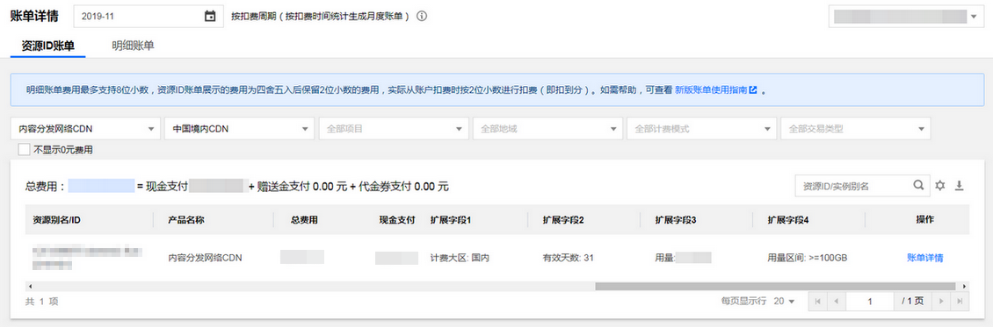The image size is (993, 327).
Task: Click the 操作 column header
Action: 925,220
